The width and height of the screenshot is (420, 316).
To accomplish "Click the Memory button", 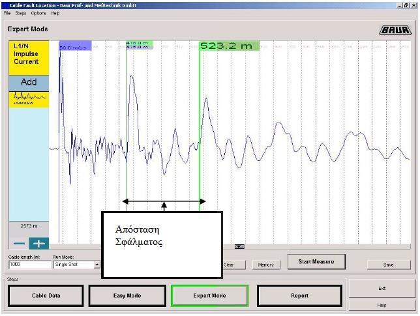I will (x=266, y=265).
